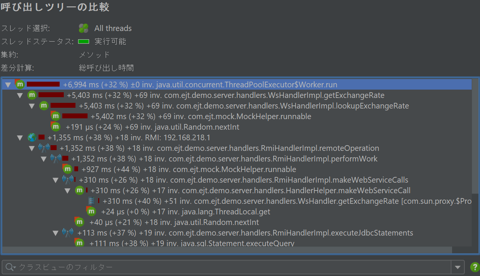This screenshot has width=480, height=276.
Task: Collapse the RMI: 192.168.218.1 node
Action: pyautogui.click(x=20, y=138)
